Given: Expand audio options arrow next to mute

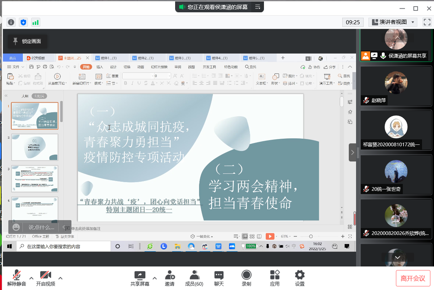Looking at the screenshot, I should point(32,278).
